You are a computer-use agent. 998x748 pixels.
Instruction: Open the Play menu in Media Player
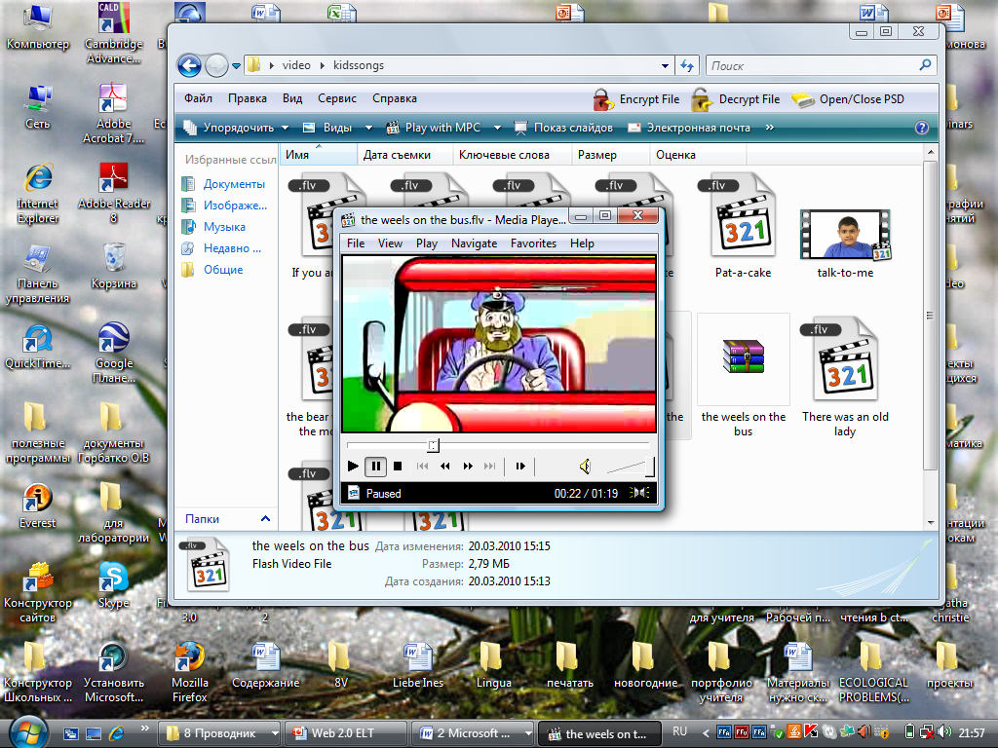pyautogui.click(x=427, y=243)
